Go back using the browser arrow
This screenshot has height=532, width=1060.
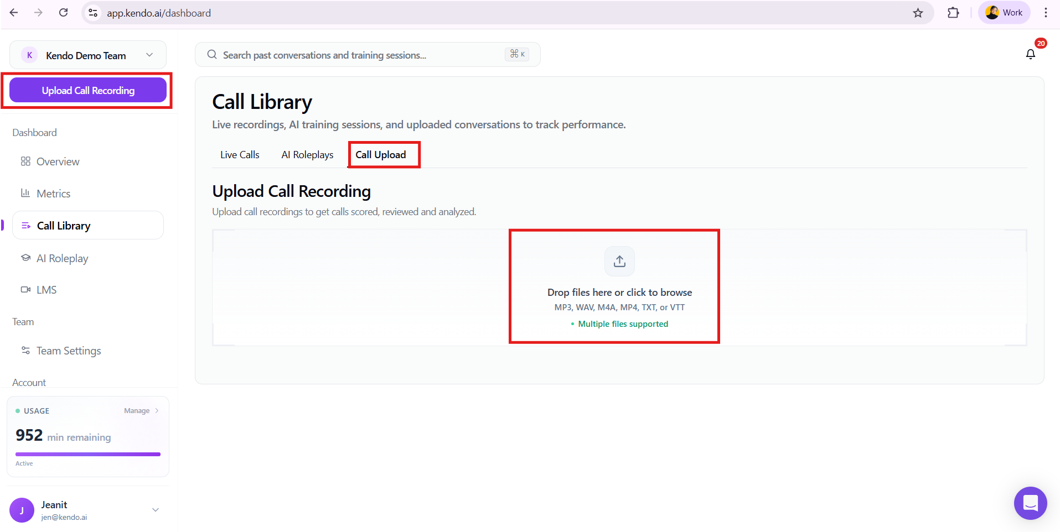point(14,13)
